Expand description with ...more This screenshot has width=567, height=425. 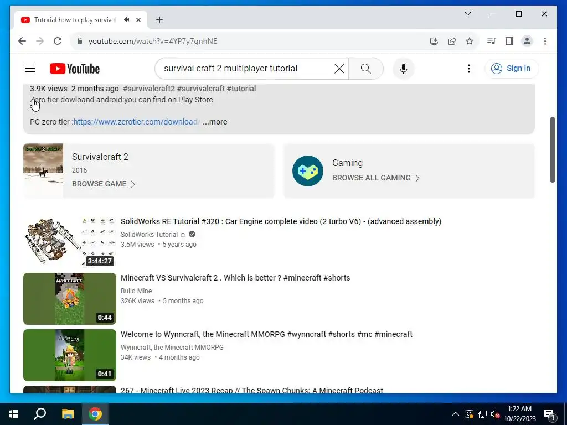[x=215, y=122]
